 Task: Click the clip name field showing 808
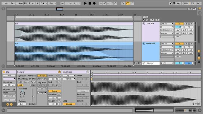(x=9, y=75)
